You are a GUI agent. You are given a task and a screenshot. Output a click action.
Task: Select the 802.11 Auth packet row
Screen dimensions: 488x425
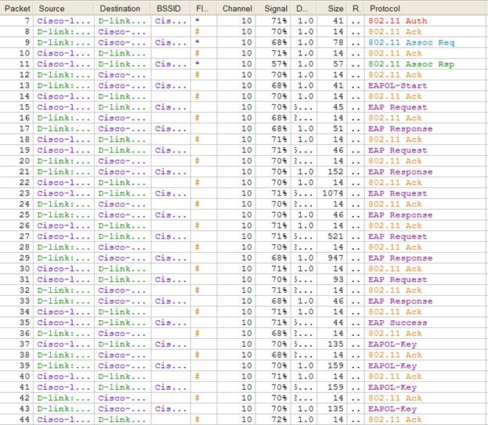pyautogui.click(x=397, y=21)
